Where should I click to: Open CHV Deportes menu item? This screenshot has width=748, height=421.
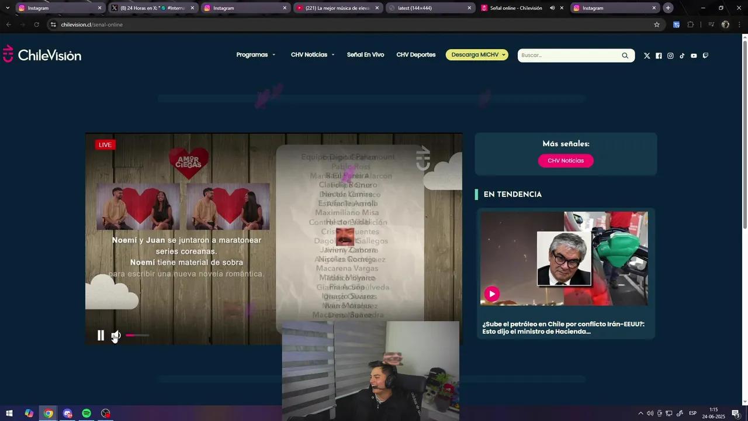[x=416, y=55]
